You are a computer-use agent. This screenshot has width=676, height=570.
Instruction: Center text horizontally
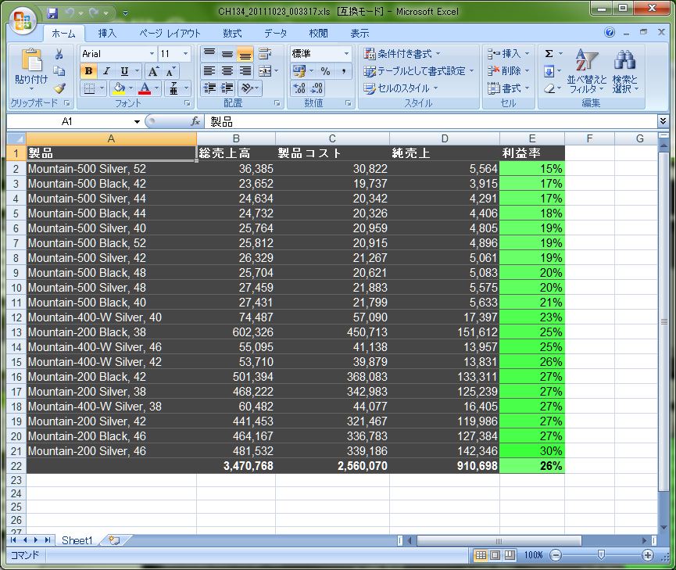tap(227, 71)
